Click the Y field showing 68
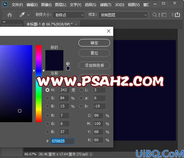Image resolution: width=184 pixels, height=158 pixels. coord(98,132)
